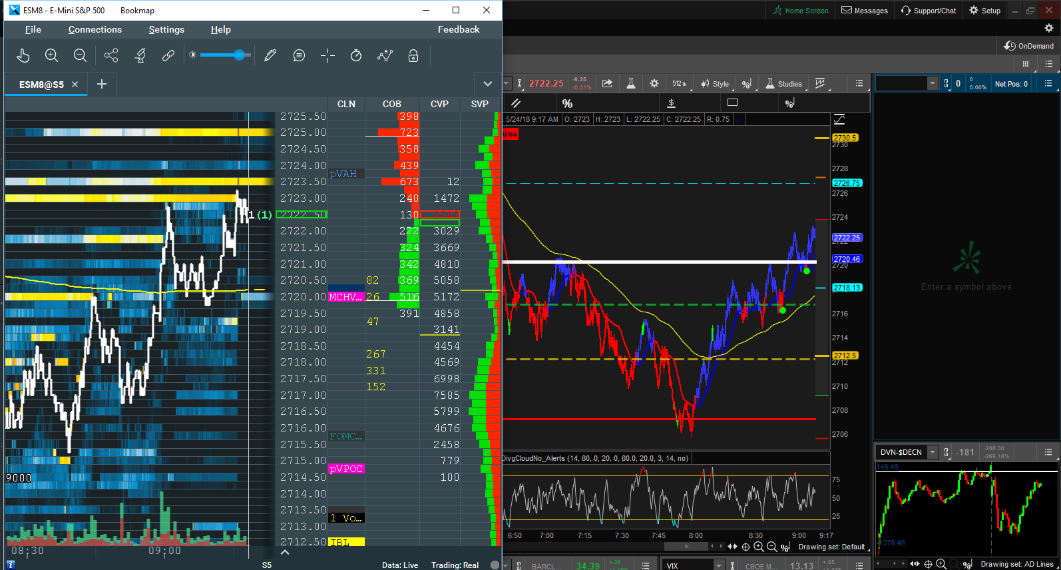Click the 2722.25 last price display

coord(546,83)
